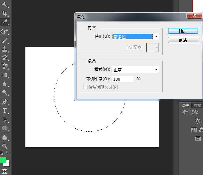
Task: Close the 填充 dialog
Action: (x=194, y=15)
